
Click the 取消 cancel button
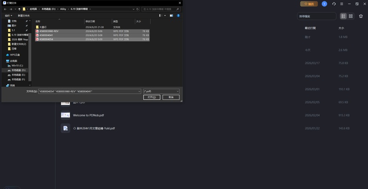(171, 97)
